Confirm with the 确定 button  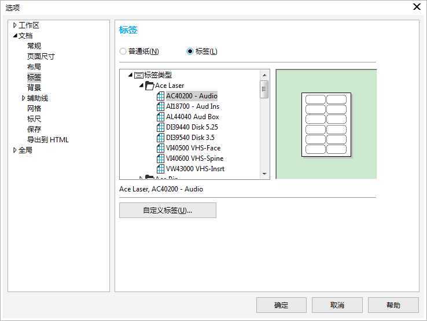coord(281,305)
